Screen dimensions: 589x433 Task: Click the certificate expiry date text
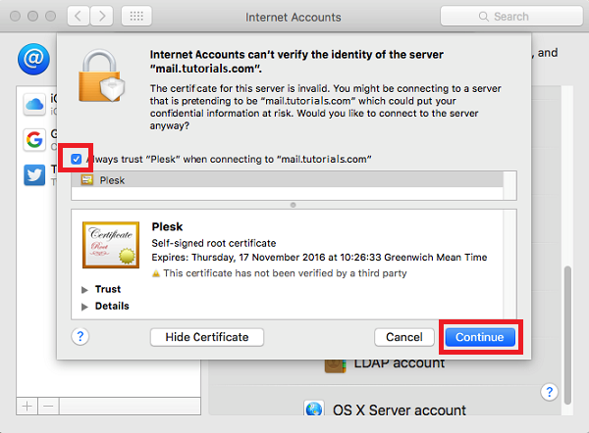[x=319, y=258]
